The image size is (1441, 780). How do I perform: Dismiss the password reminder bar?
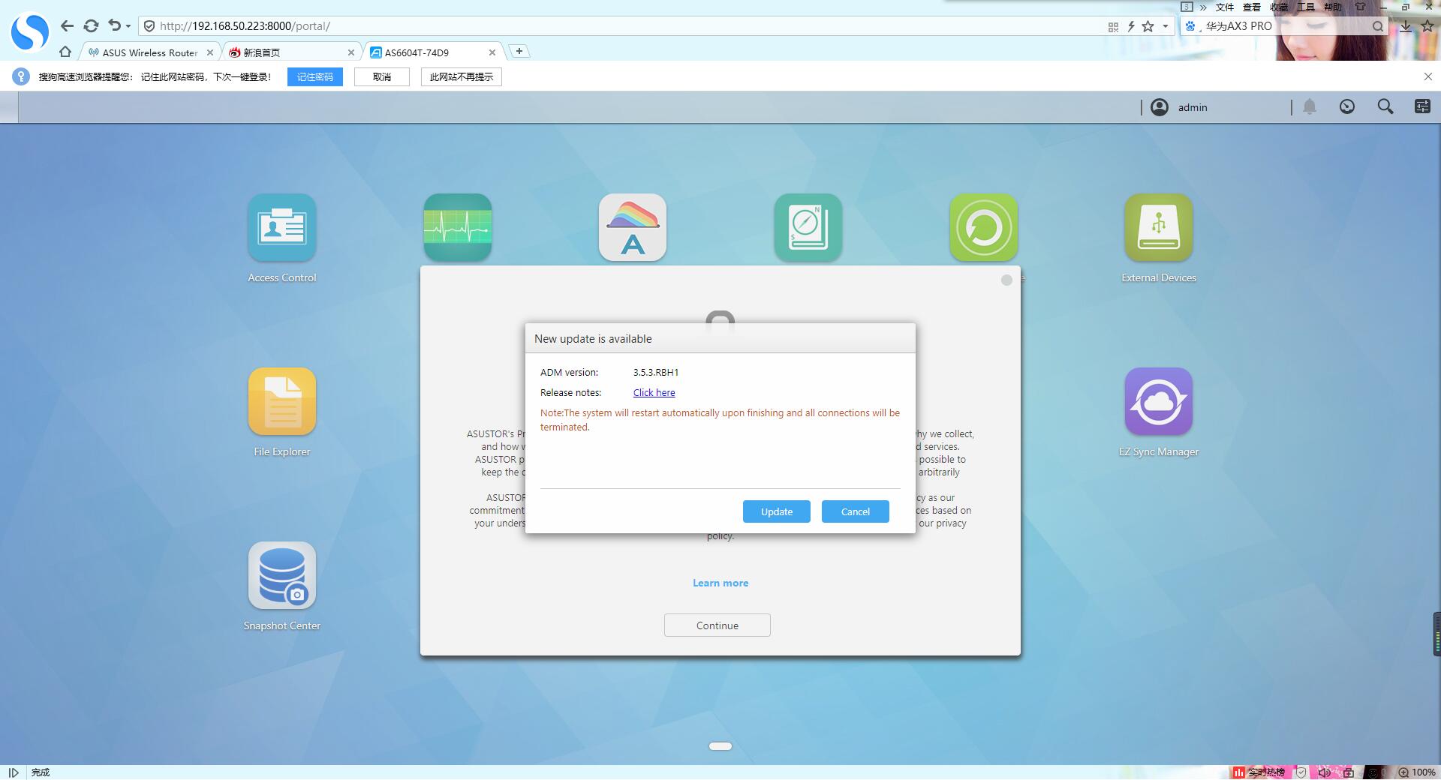click(1428, 76)
